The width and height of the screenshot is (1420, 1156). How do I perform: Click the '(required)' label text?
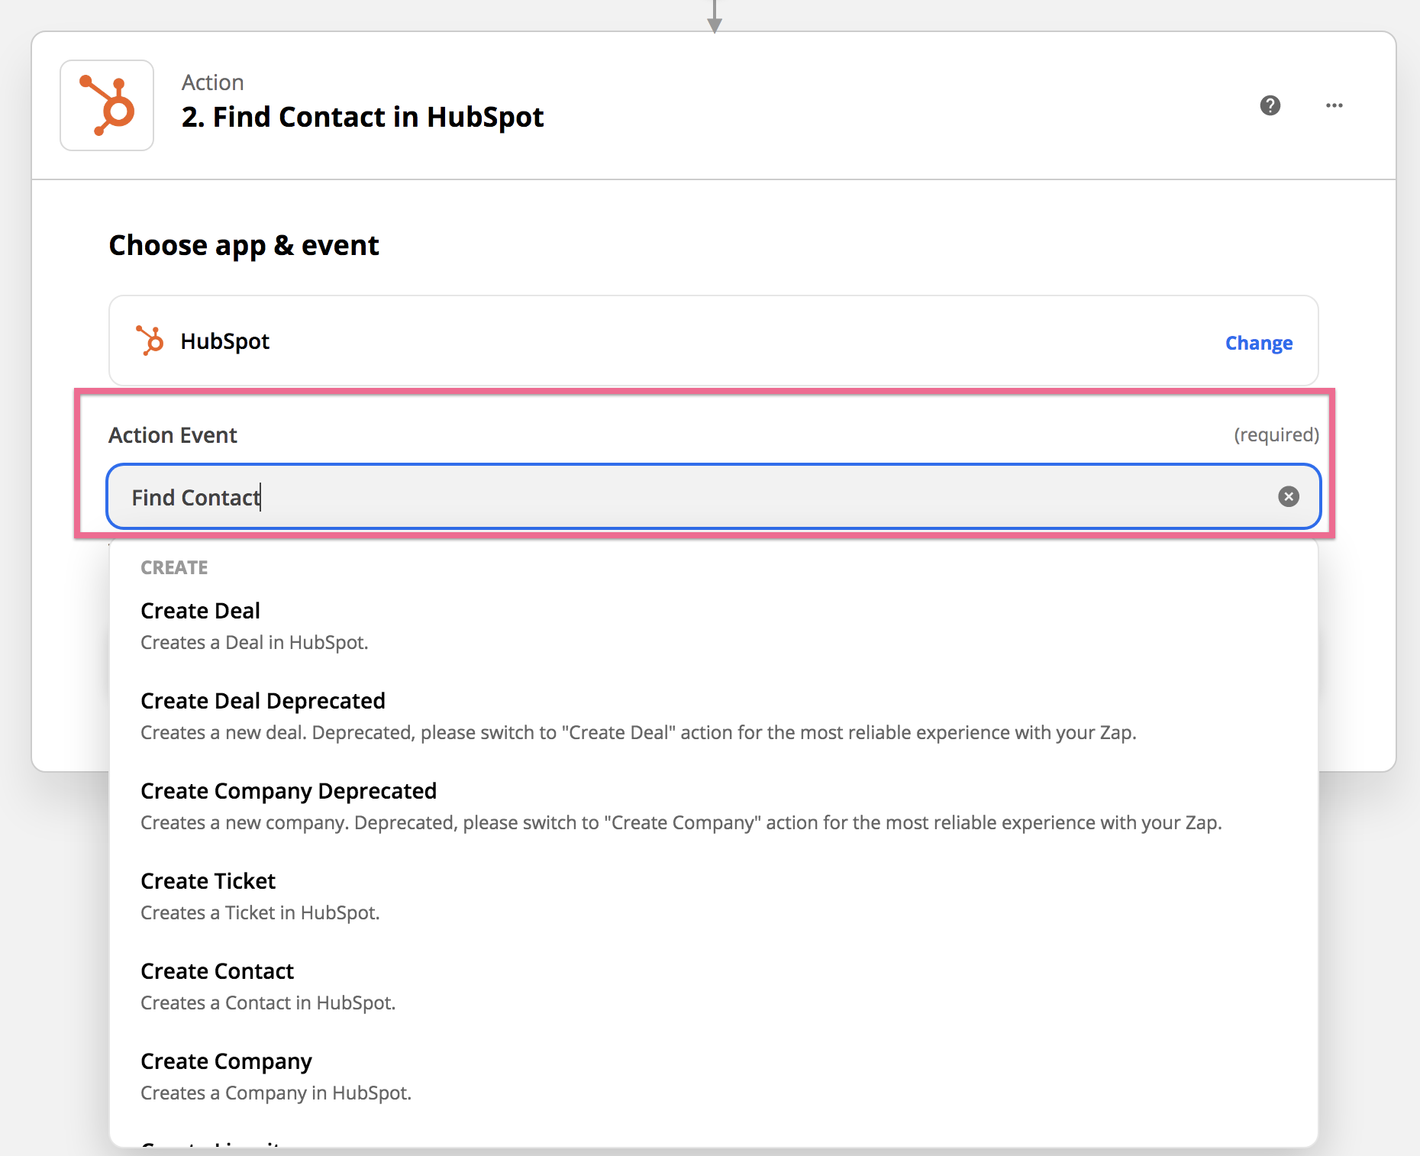[x=1276, y=434]
